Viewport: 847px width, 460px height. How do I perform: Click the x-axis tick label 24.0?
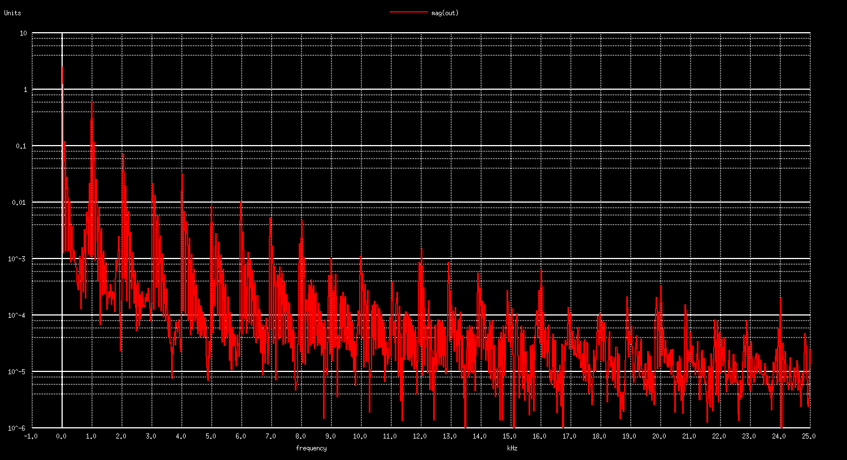click(778, 436)
